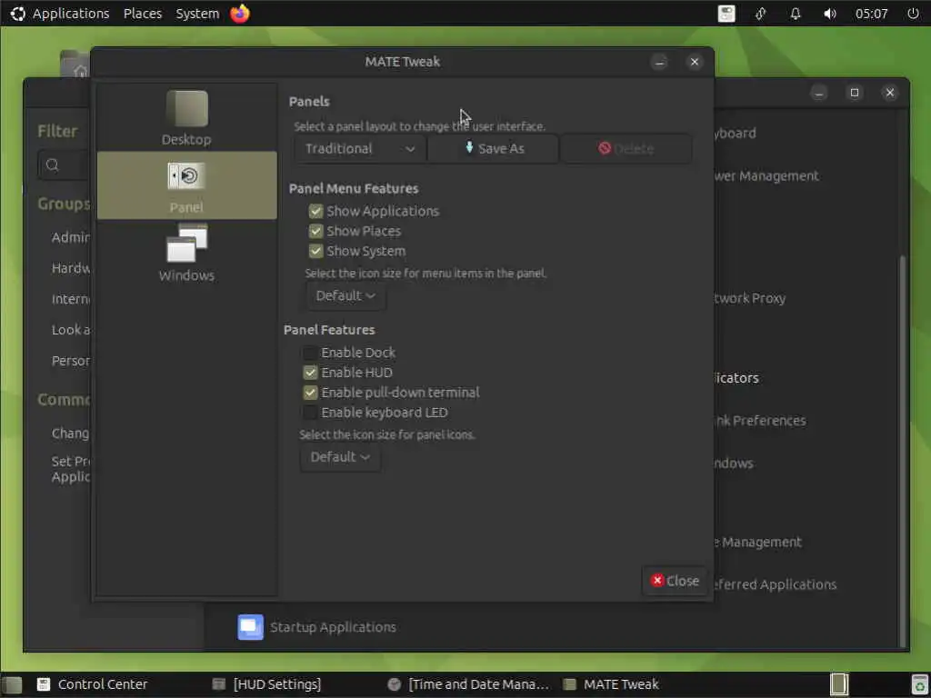Switch to Time and Date Manager taskbar entry
Image resolution: width=931 pixels, height=698 pixels.
468,684
